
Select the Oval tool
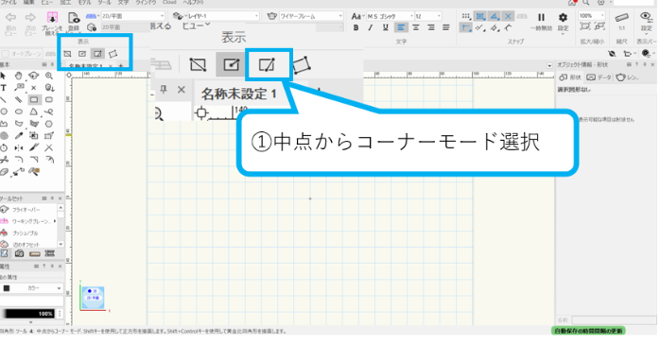coord(19,112)
